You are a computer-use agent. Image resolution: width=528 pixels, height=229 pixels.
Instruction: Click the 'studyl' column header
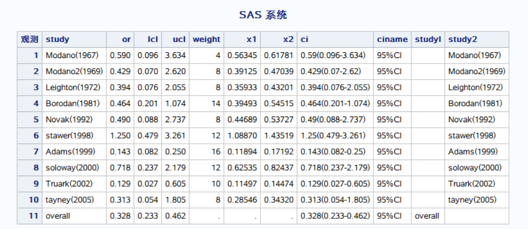pyautogui.click(x=428, y=40)
